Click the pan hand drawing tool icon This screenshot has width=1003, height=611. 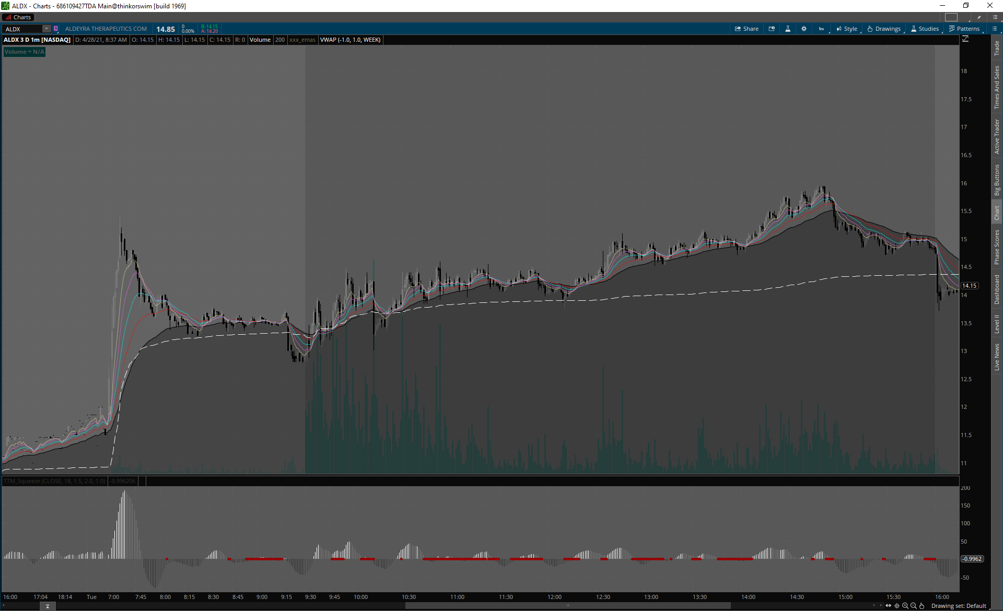point(922,606)
